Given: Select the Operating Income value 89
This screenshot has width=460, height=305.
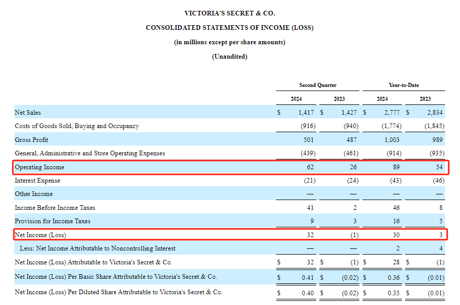Looking at the screenshot, I should [x=396, y=167].
